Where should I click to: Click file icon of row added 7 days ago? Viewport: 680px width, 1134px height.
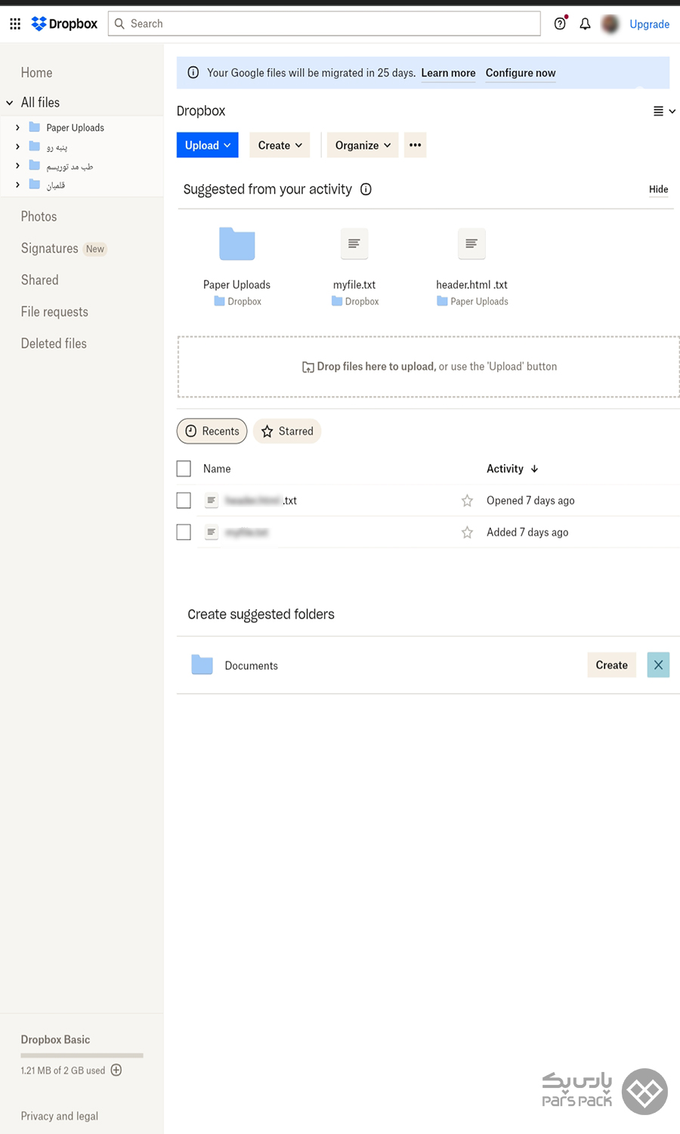[212, 532]
